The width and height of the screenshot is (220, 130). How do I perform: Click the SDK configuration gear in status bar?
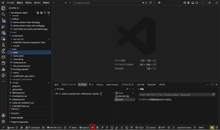click(92, 127)
